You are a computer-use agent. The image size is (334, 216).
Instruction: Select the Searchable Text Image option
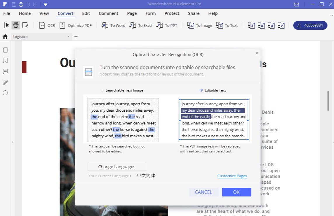pyautogui.click(x=102, y=90)
